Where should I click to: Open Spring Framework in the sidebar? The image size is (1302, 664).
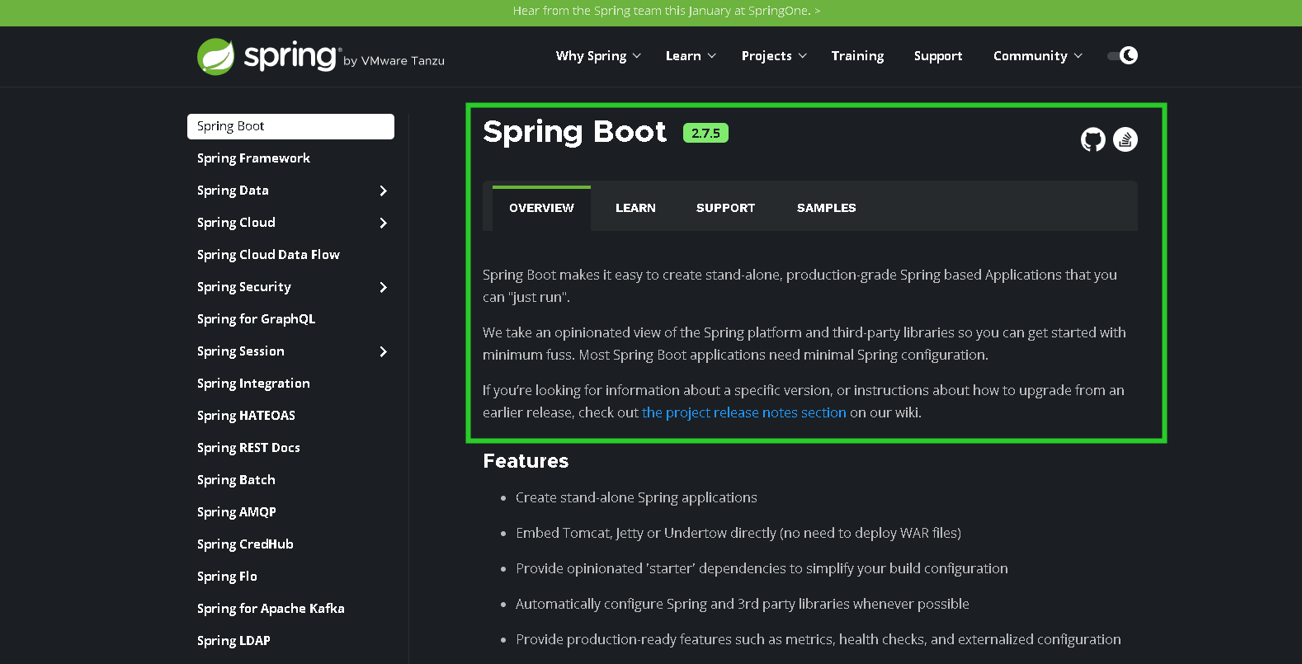tap(253, 158)
